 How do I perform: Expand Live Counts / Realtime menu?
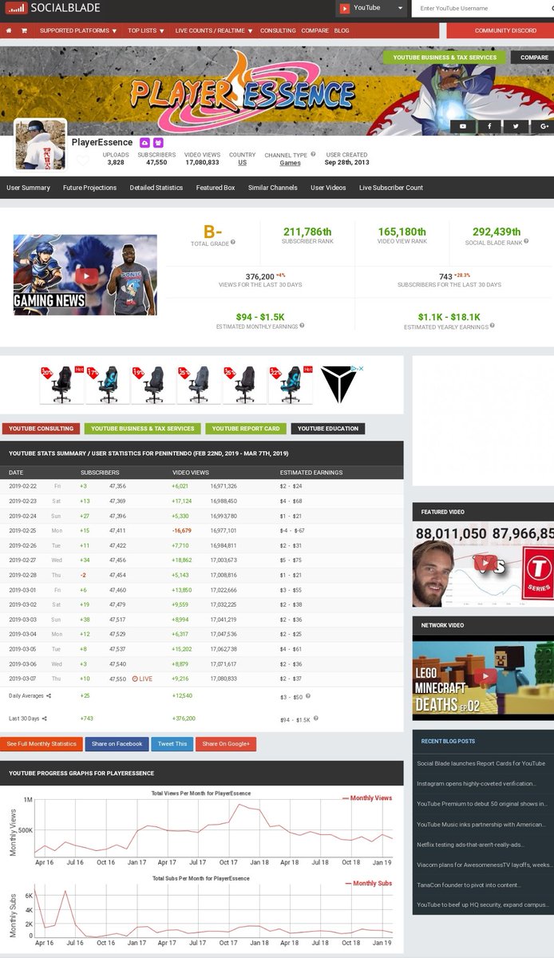point(214,30)
